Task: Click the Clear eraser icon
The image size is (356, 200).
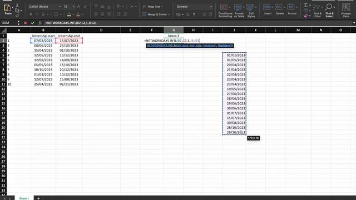Action: pos(306,16)
